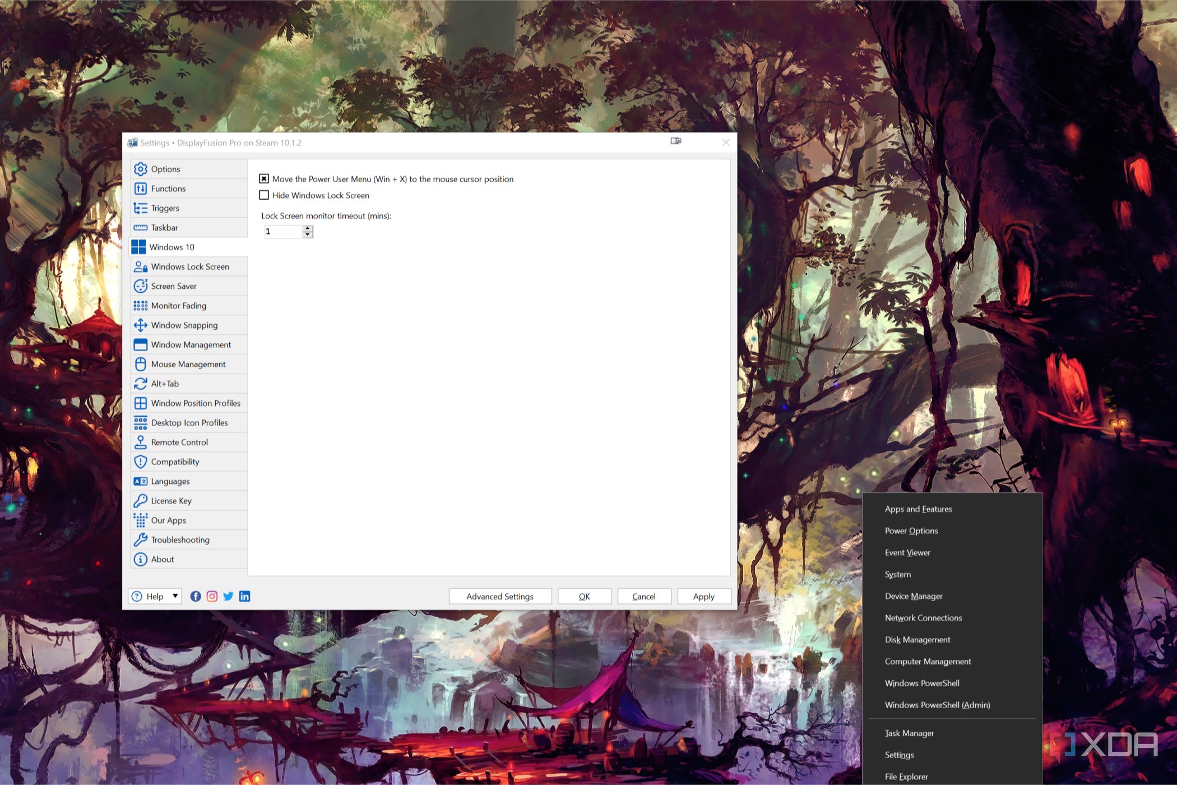This screenshot has height=785, width=1177.
Task: Open the Triggers icon entry
Action: [x=140, y=208]
